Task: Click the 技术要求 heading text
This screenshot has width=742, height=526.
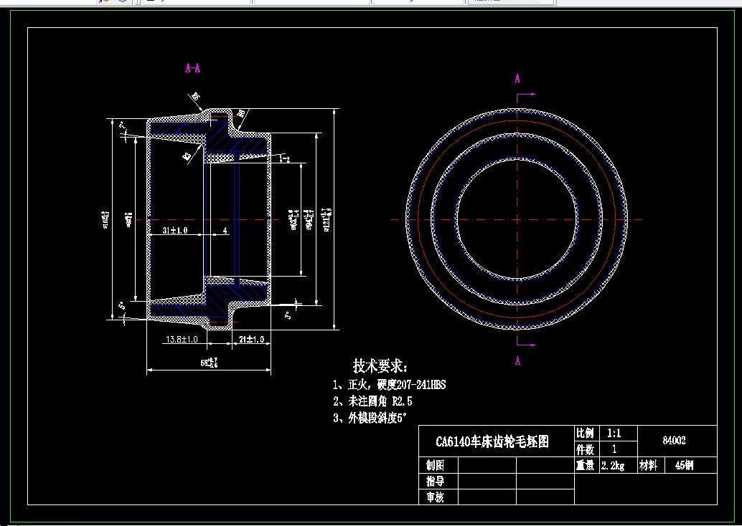Action: click(x=380, y=365)
